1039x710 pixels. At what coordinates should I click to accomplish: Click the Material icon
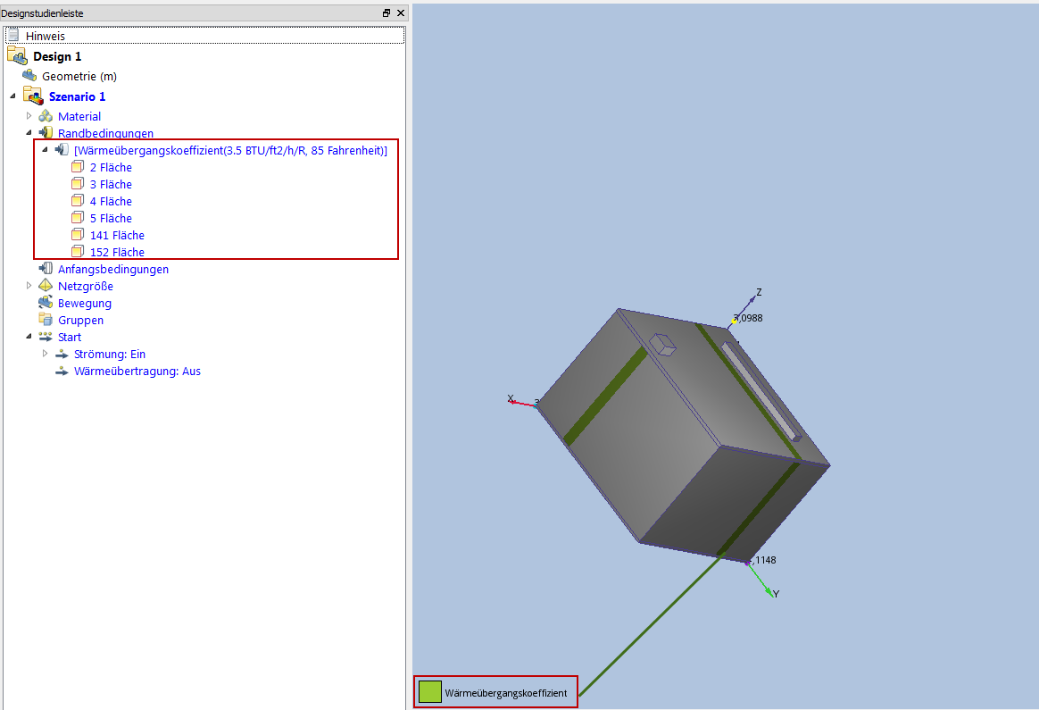click(x=46, y=116)
